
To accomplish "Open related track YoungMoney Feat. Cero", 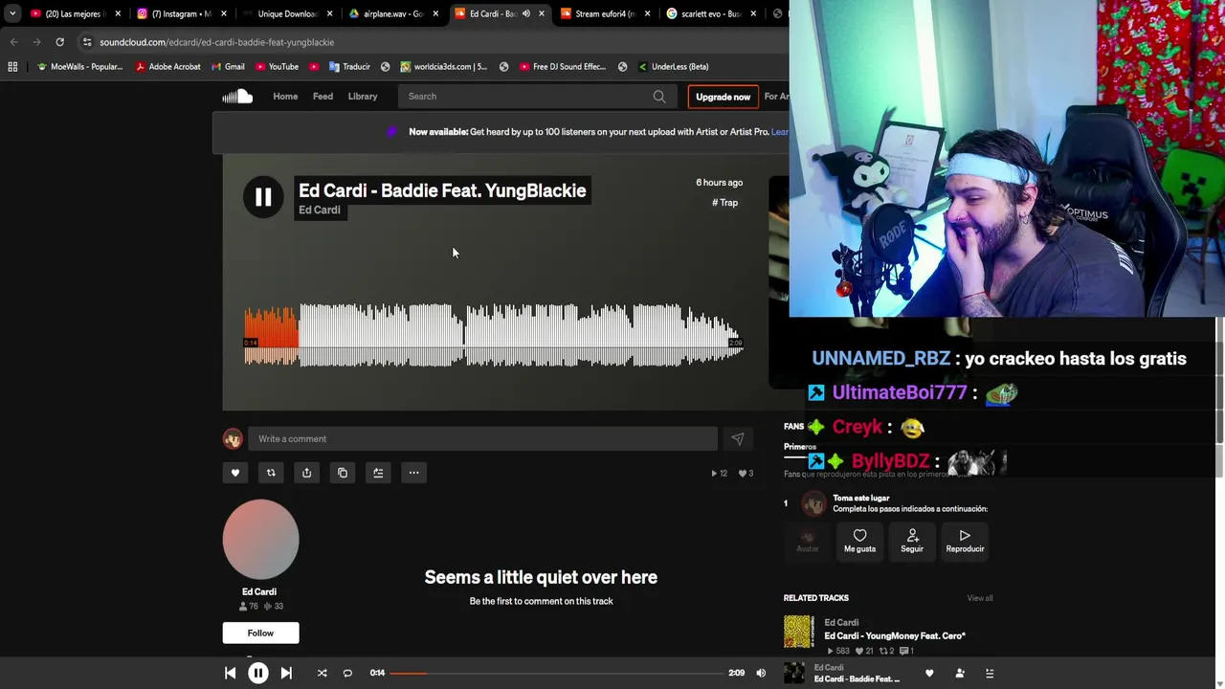I will [895, 635].
